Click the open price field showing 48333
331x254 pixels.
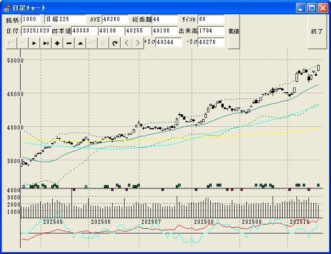coord(84,31)
